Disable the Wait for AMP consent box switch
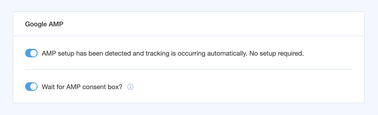The width and height of the screenshot is (378, 115). click(x=31, y=86)
